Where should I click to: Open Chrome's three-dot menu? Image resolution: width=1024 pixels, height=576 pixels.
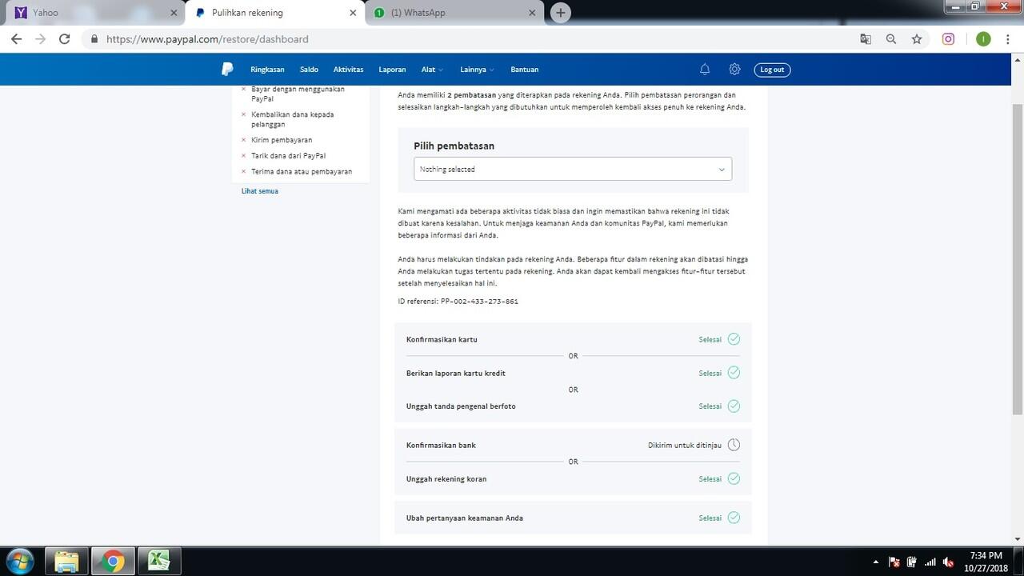(1007, 39)
